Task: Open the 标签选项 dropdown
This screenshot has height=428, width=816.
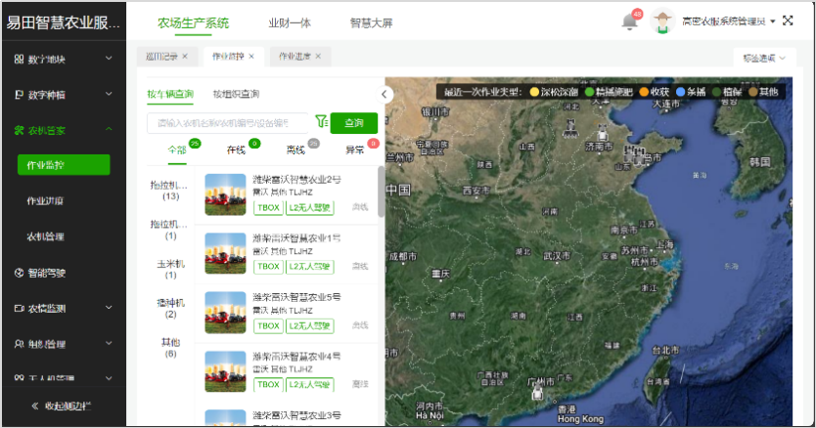Action: coord(763,59)
